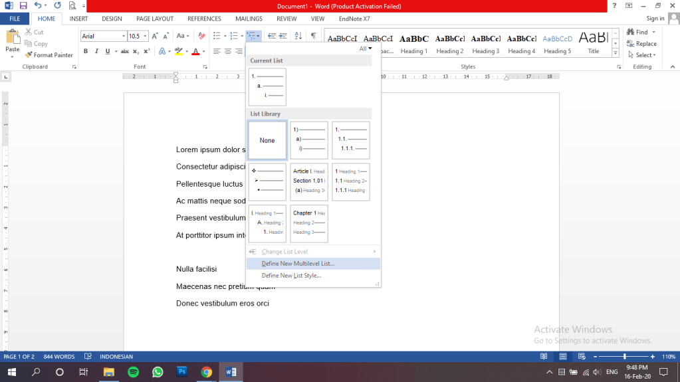Image resolution: width=680 pixels, height=382 pixels.
Task: Choose Define New Multilevel List option
Action: tap(298, 264)
